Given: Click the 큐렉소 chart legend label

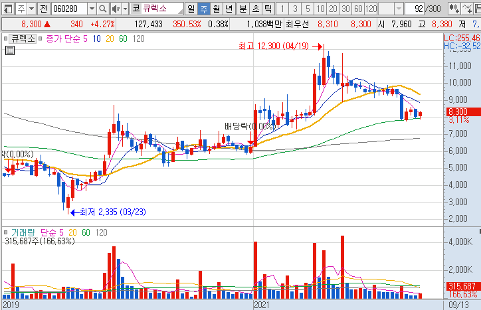Looking at the screenshot, I should pyautogui.click(x=23, y=39).
